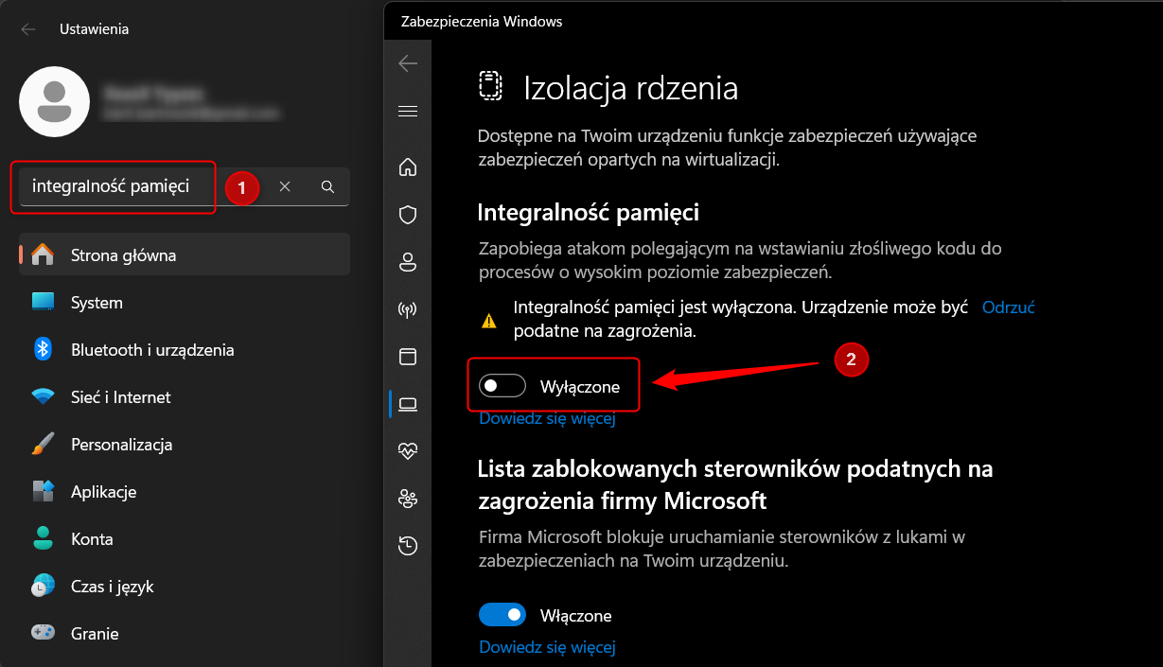Click the user profile avatar
The height and width of the screenshot is (667, 1163).
click(x=55, y=101)
